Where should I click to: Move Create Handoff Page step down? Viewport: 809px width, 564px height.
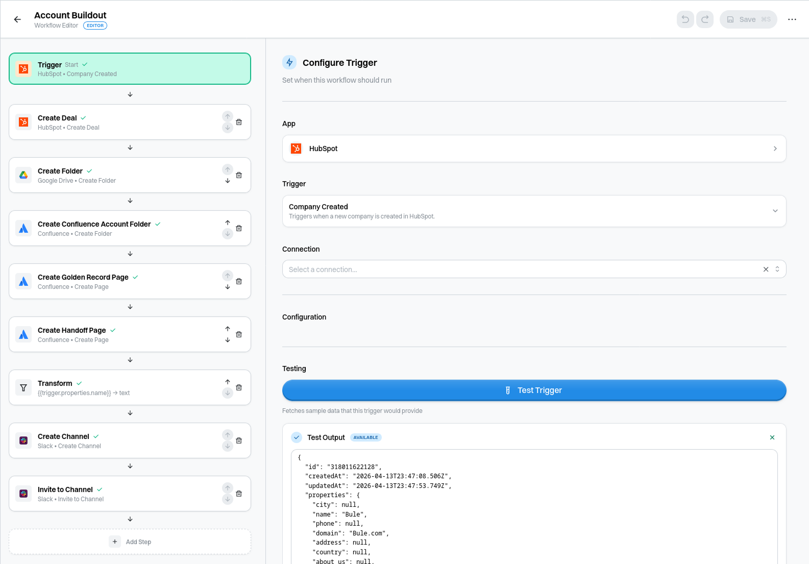pyautogui.click(x=228, y=340)
